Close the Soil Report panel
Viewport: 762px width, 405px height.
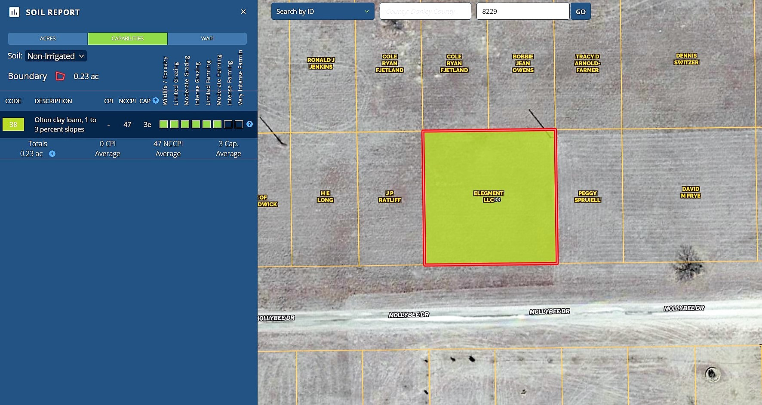click(x=243, y=12)
